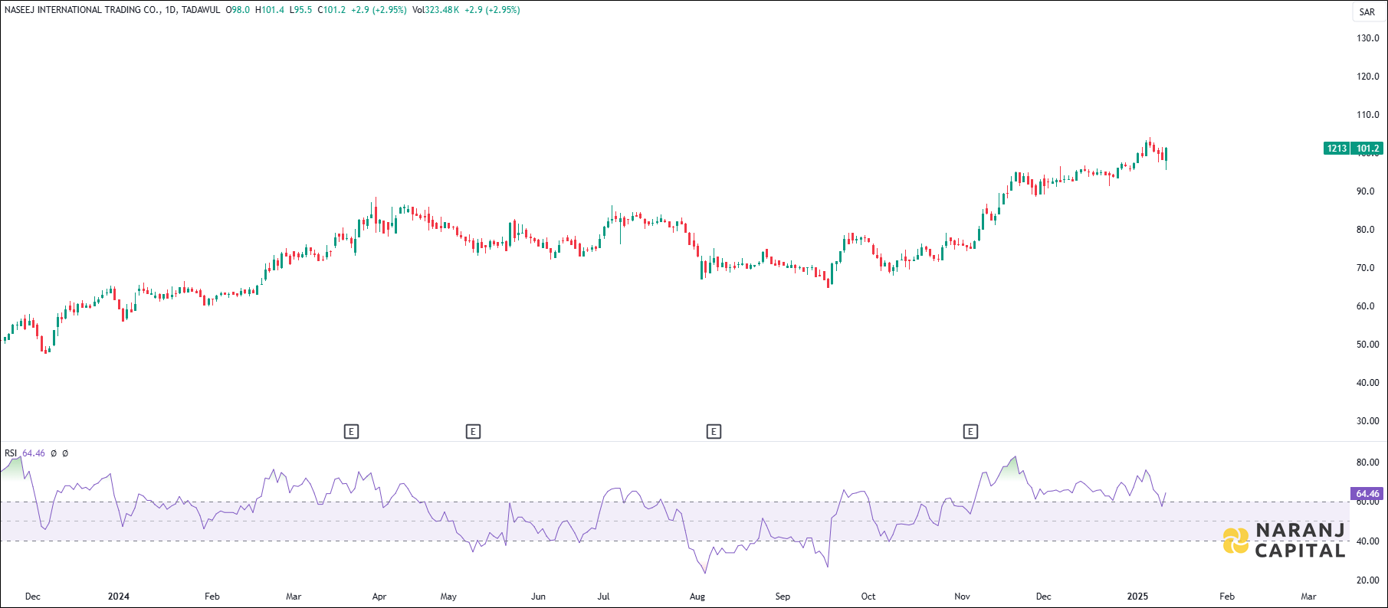This screenshot has width=1388, height=608.
Task: Click the first ø symbol beside RSI value
Action: click(54, 453)
